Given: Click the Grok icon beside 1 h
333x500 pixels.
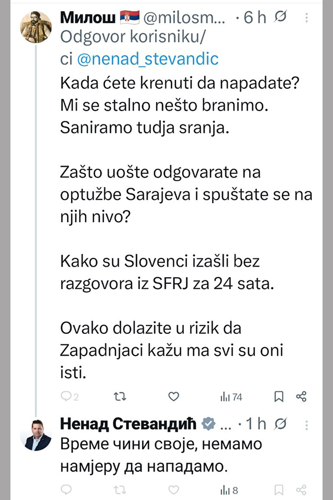Looking at the screenshot, I should coord(281,424).
